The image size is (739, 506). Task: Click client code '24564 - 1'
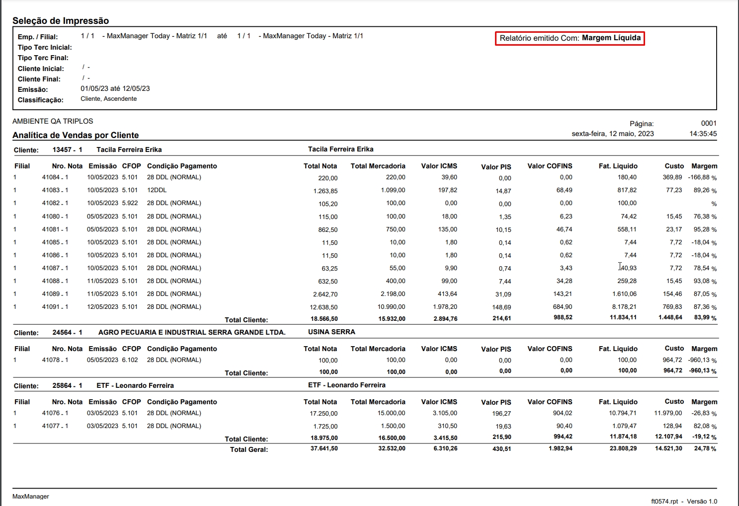[68, 332]
